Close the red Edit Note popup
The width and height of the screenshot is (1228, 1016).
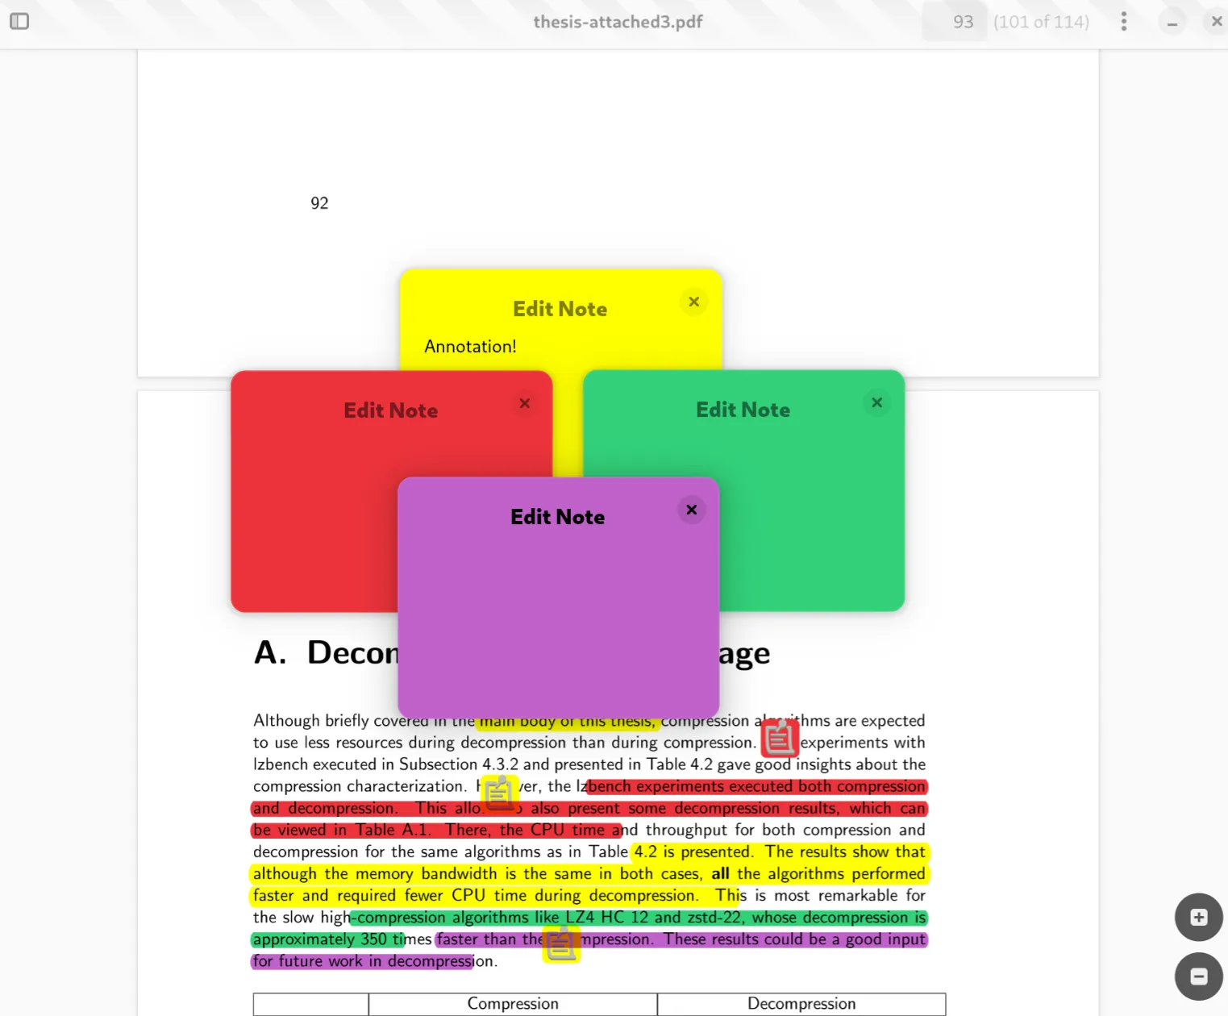[x=524, y=403]
